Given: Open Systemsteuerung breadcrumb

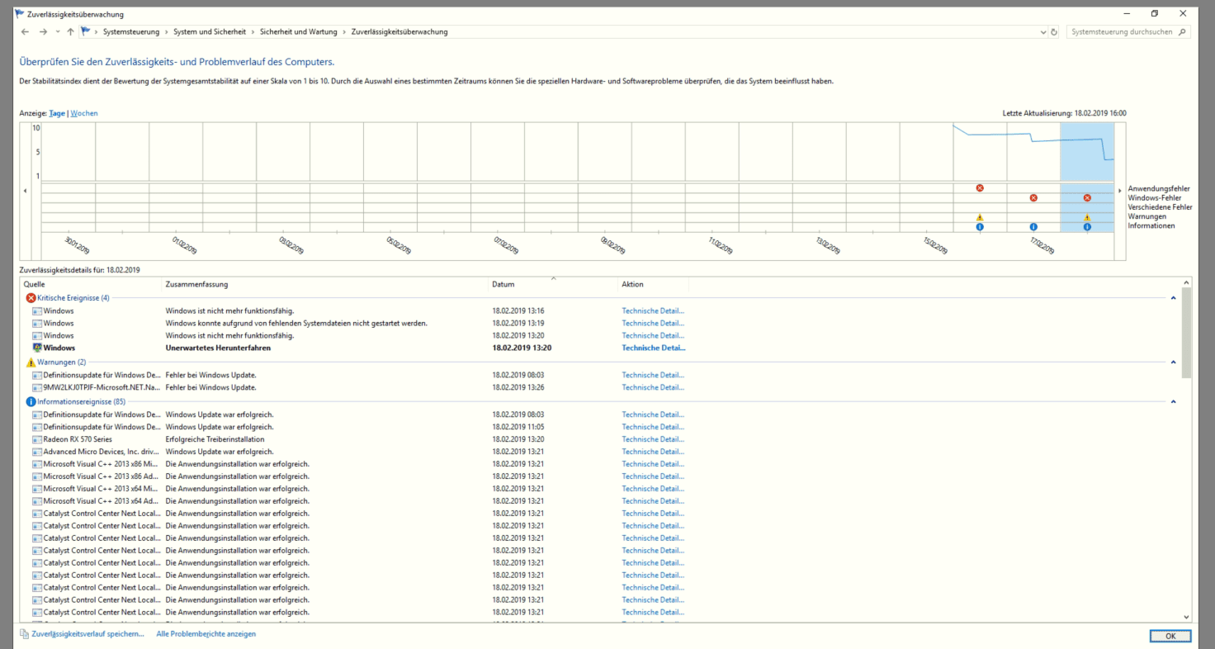Looking at the screenshot, I should 130,32.
